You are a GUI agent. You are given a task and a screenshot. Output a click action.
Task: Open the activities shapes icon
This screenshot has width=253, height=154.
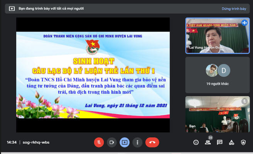(x=231, y=142)
